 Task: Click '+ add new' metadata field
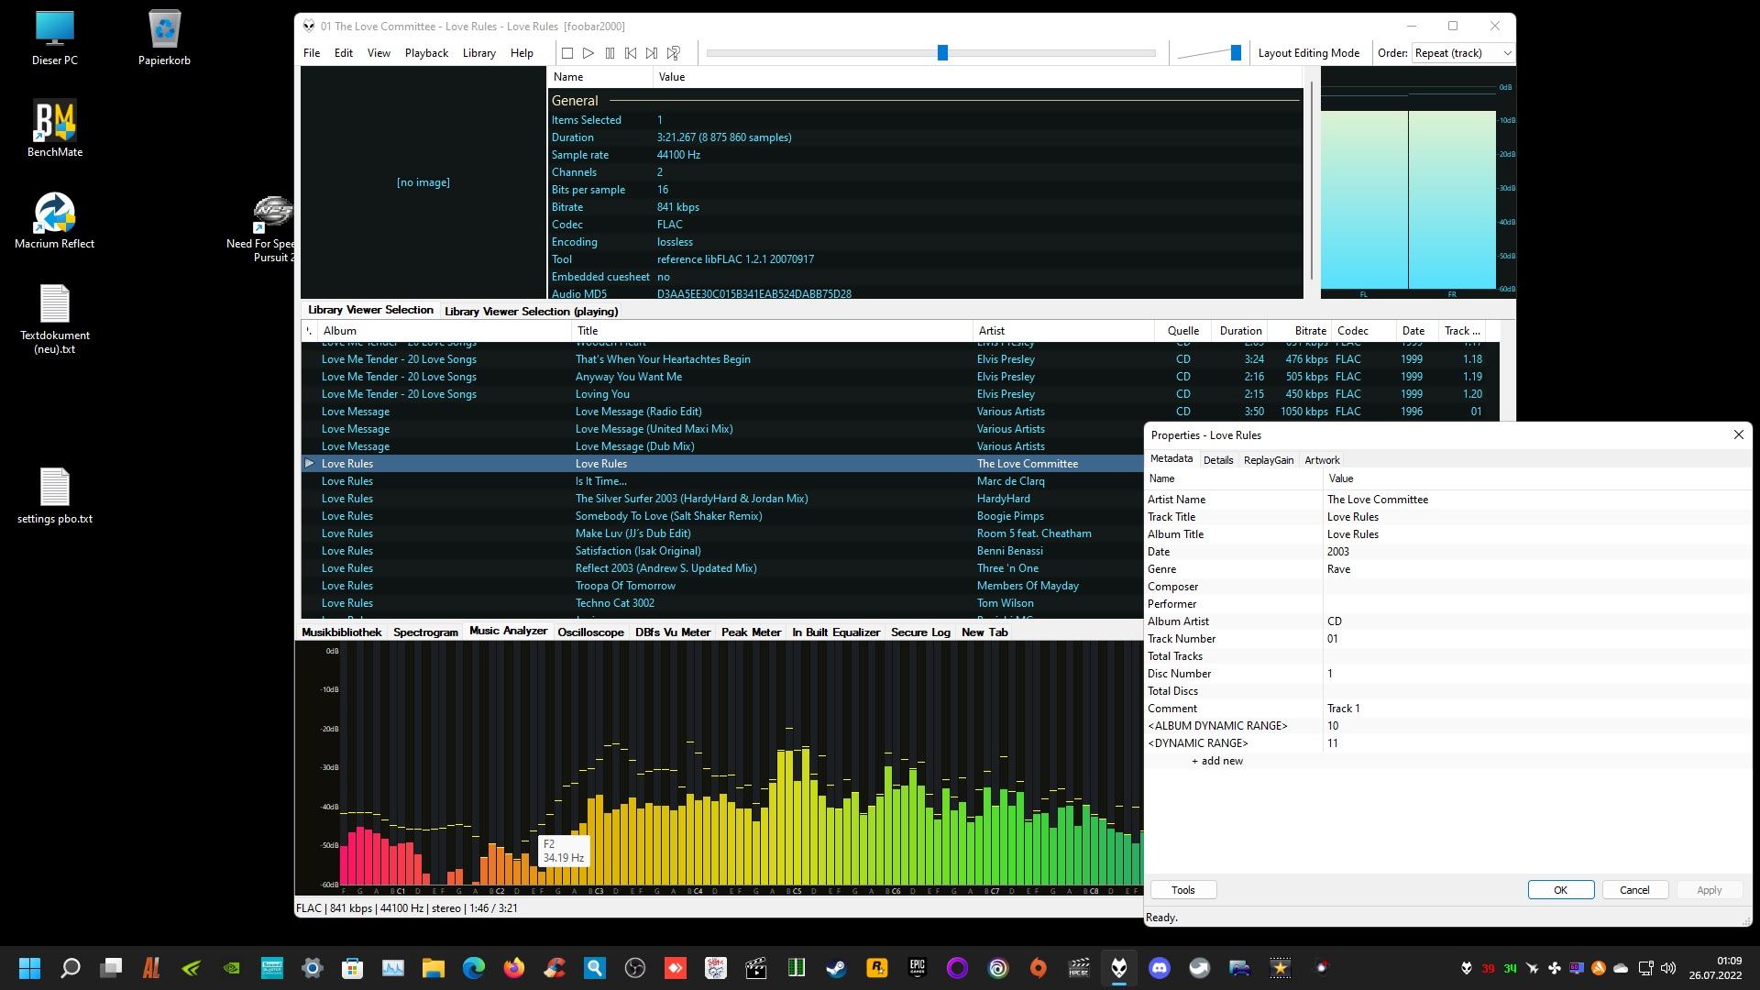click(x=1217, y=761)
